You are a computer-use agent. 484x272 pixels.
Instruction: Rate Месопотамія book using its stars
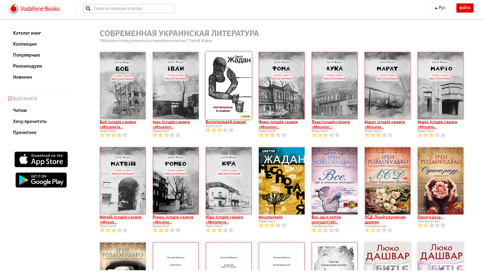tap(272, 225)
